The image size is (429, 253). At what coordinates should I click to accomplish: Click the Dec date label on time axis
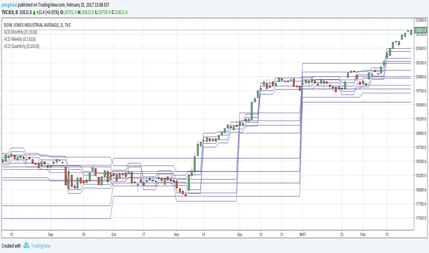coord(240,235)
